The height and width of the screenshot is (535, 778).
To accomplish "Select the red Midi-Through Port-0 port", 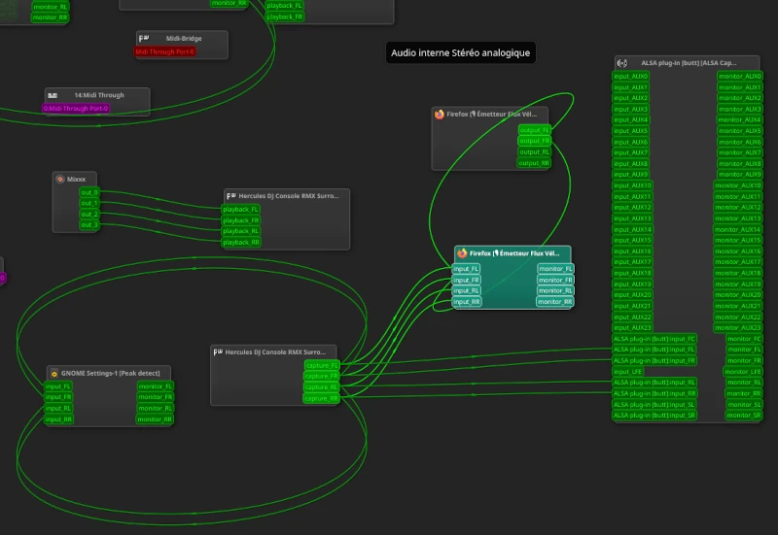I will tap(164, 51).
